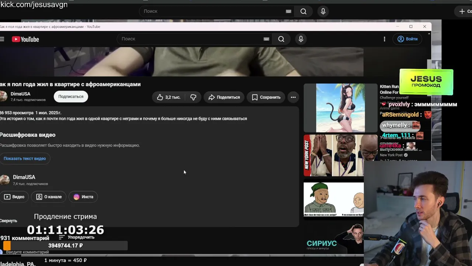Open the three-dot settings menu beside Войти

point(384,39)
